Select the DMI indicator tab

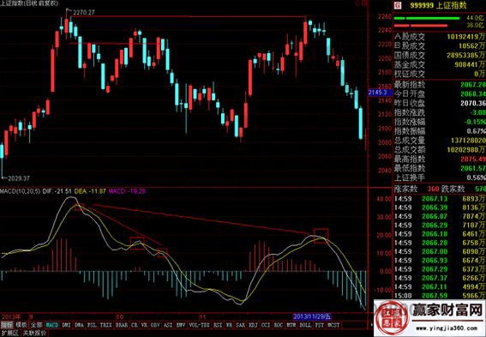pos(66,325)
